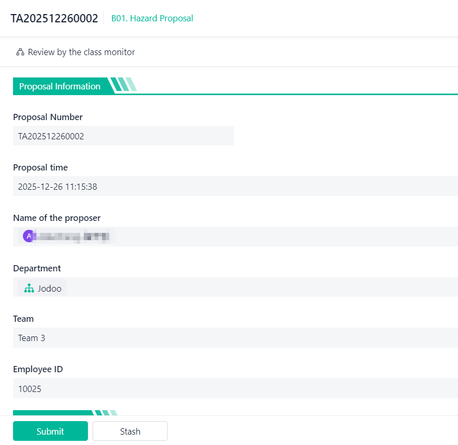Click the purple proposer avatar icon

28,236
